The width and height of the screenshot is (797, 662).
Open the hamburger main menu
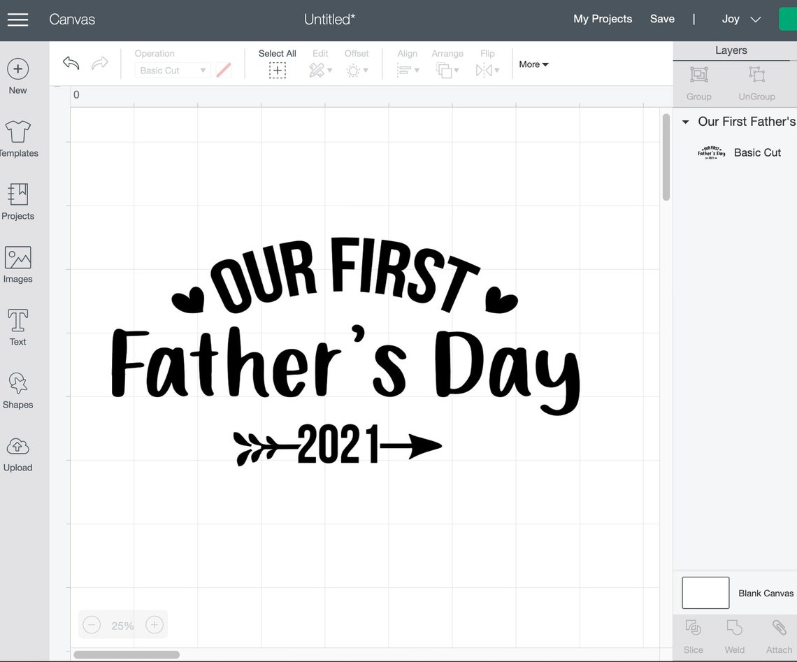tap(17, 20)
